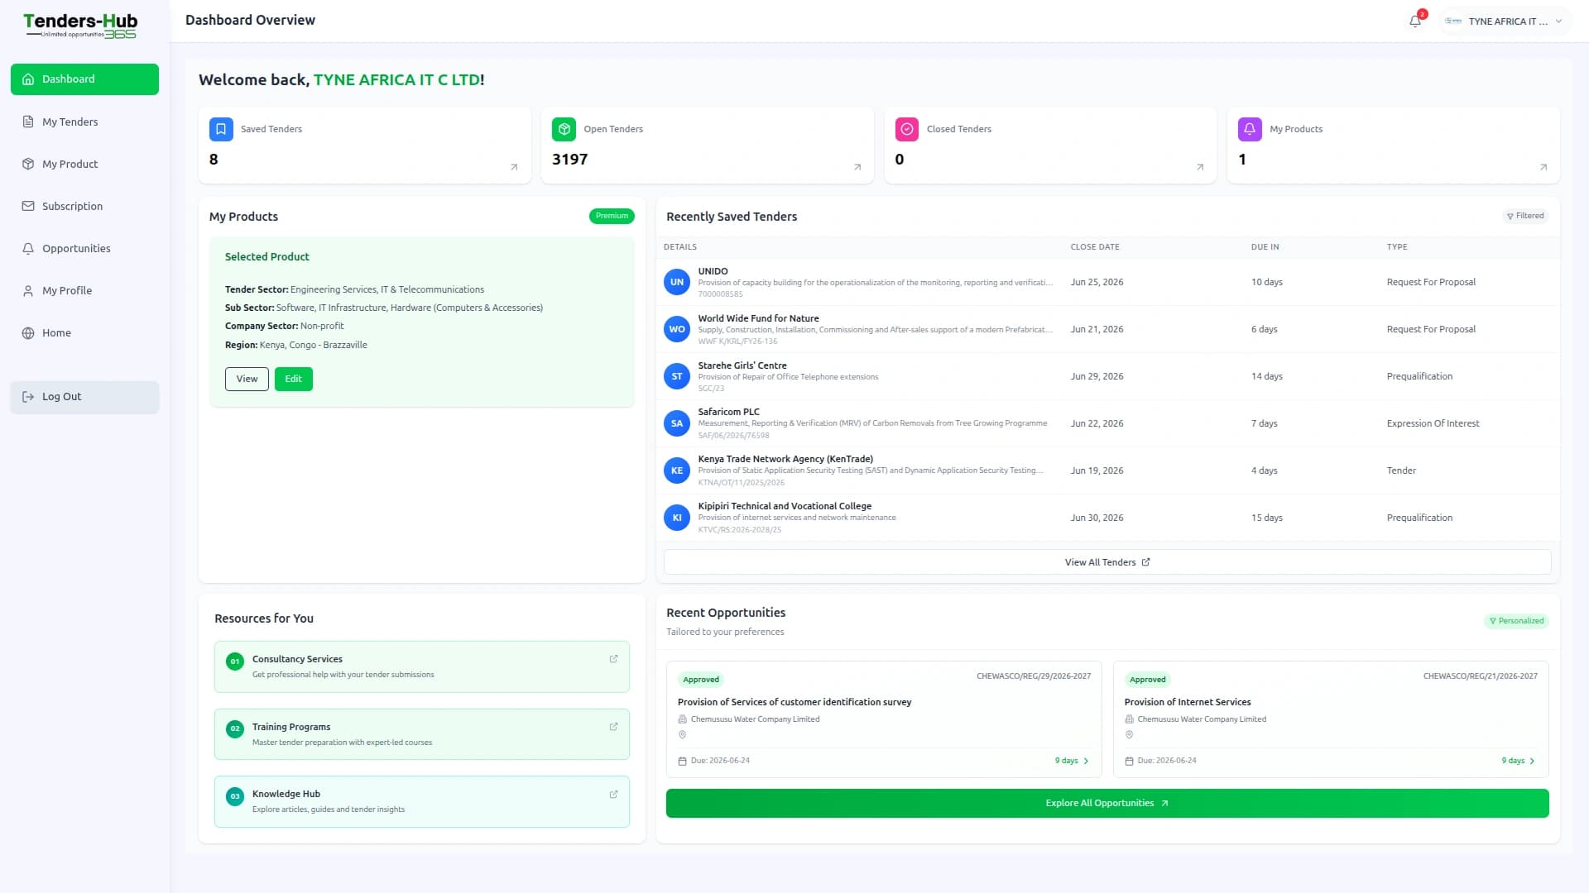The height and width of the screenshot is (893, 1589).
Task: Expand the 9 days chevron on survey card
Action: pyautogui.click(x=1086, y=761)
